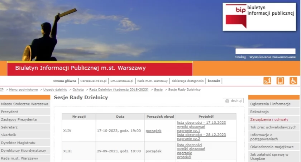Click Rada Dzielnicy (kadencja 2018-2023) breadcrumb
The height and width of the screenshot is (162, 301).
119,90
